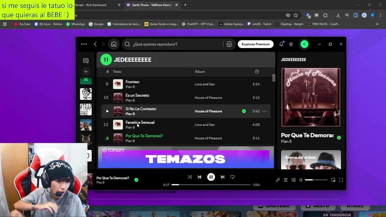Open the Browse icon in search bar
This screenshot has height=217, width=386.
pyautogui.click(x=229, y=44)
